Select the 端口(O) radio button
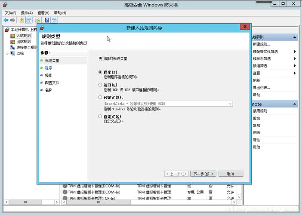Image resolution: width=302 pixels, height=215 pixels. tap(100, 85)
